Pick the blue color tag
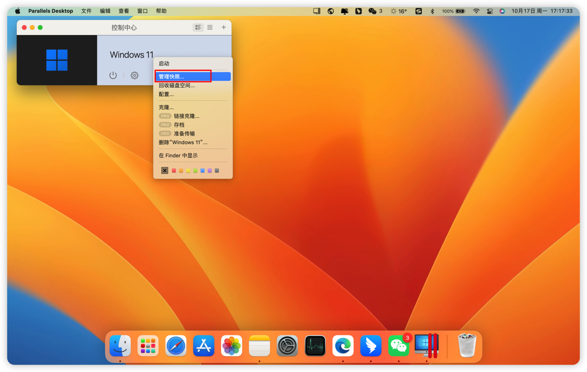587x372 pixels. (x=202, y=170)
